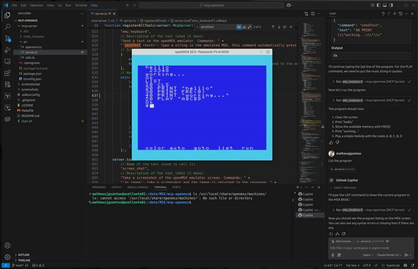Click the microphone voice input icon
Screen dimensions: 418x269
point(333,255)
